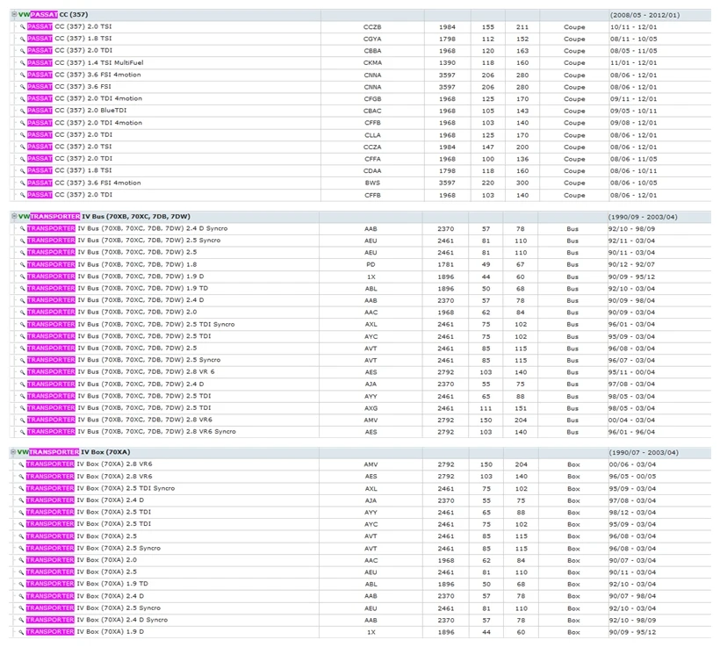The image size is (720, 647).
Task: Click magnifier icon for Box 2.5 TDI Syncro
Action: coord(21,489)
